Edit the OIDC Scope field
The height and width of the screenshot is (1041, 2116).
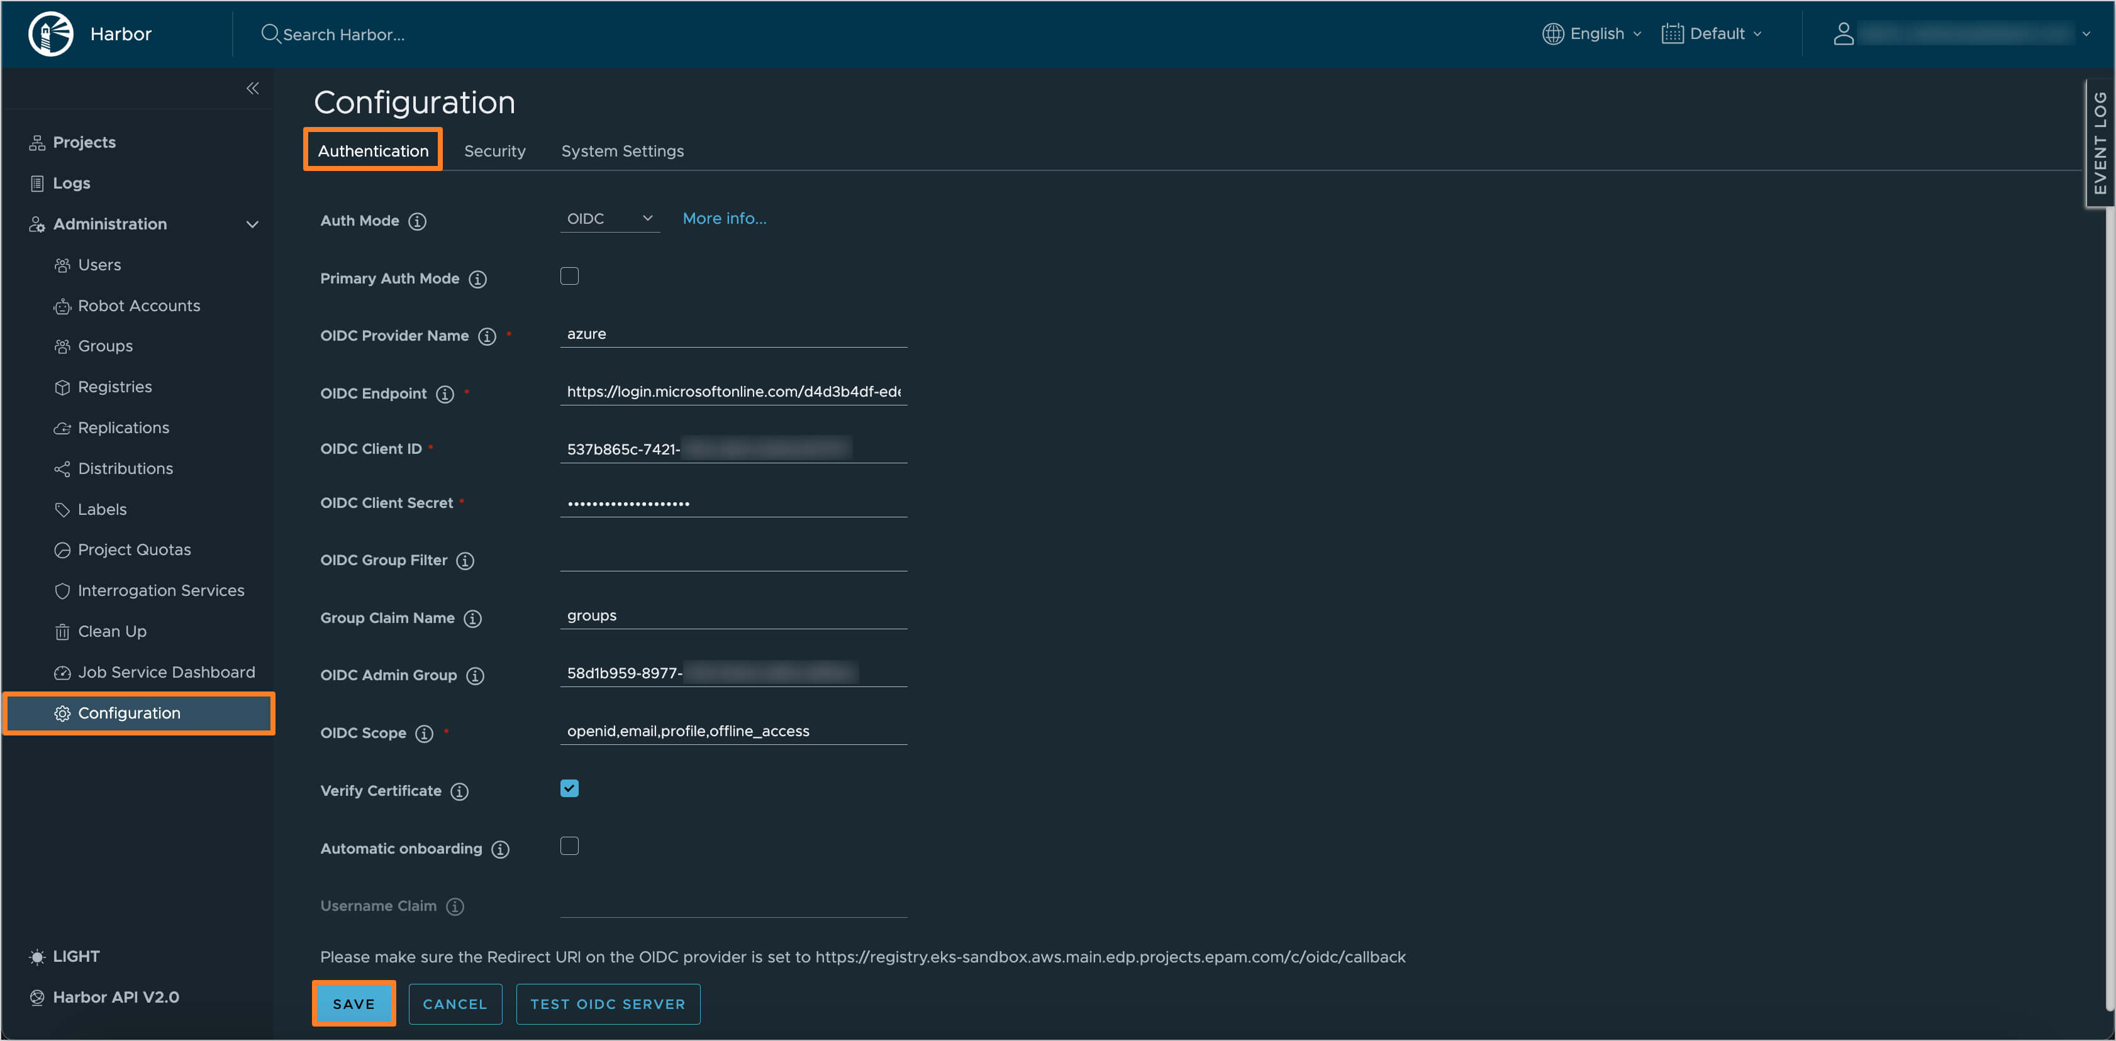pos(733,730)
